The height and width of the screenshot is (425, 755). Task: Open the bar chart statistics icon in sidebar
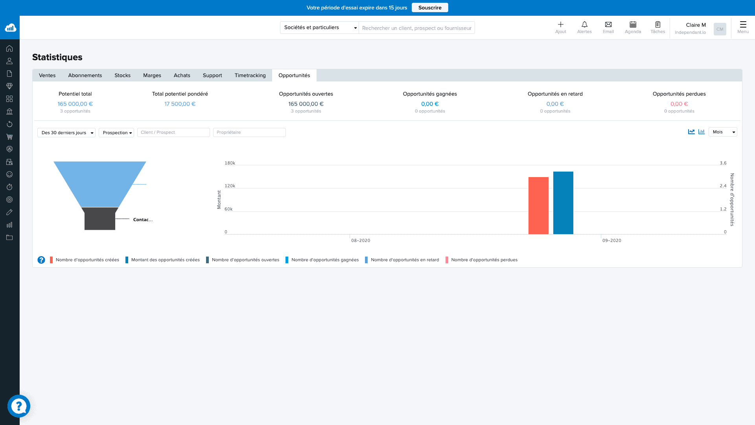click(9, 225)
